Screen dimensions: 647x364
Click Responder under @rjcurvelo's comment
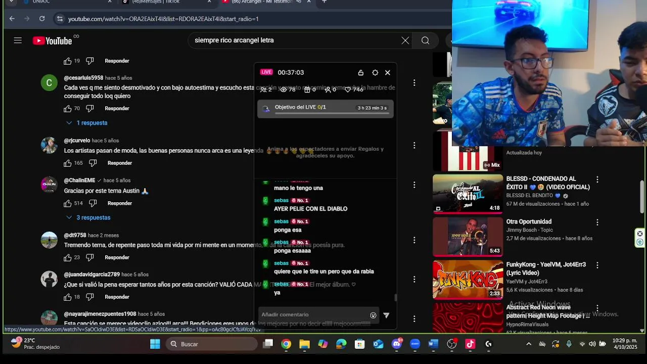click(120, 163)
